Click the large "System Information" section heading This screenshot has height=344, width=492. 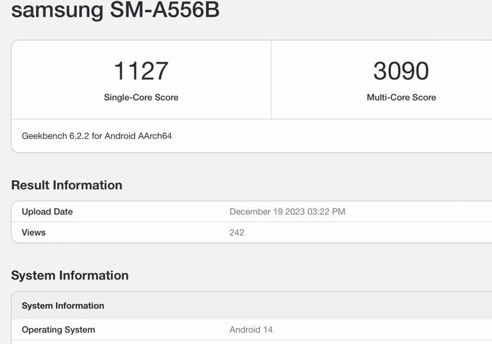(70, 275)
